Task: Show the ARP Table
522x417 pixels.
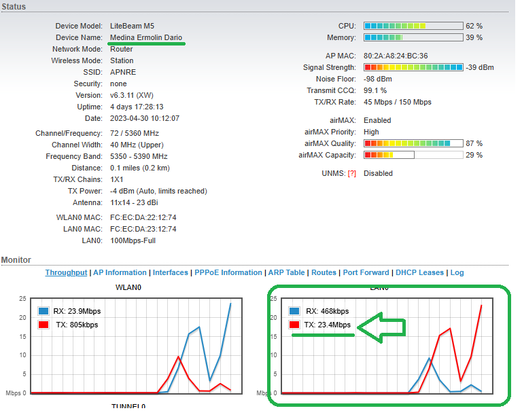Action: [x=286, y=272]
